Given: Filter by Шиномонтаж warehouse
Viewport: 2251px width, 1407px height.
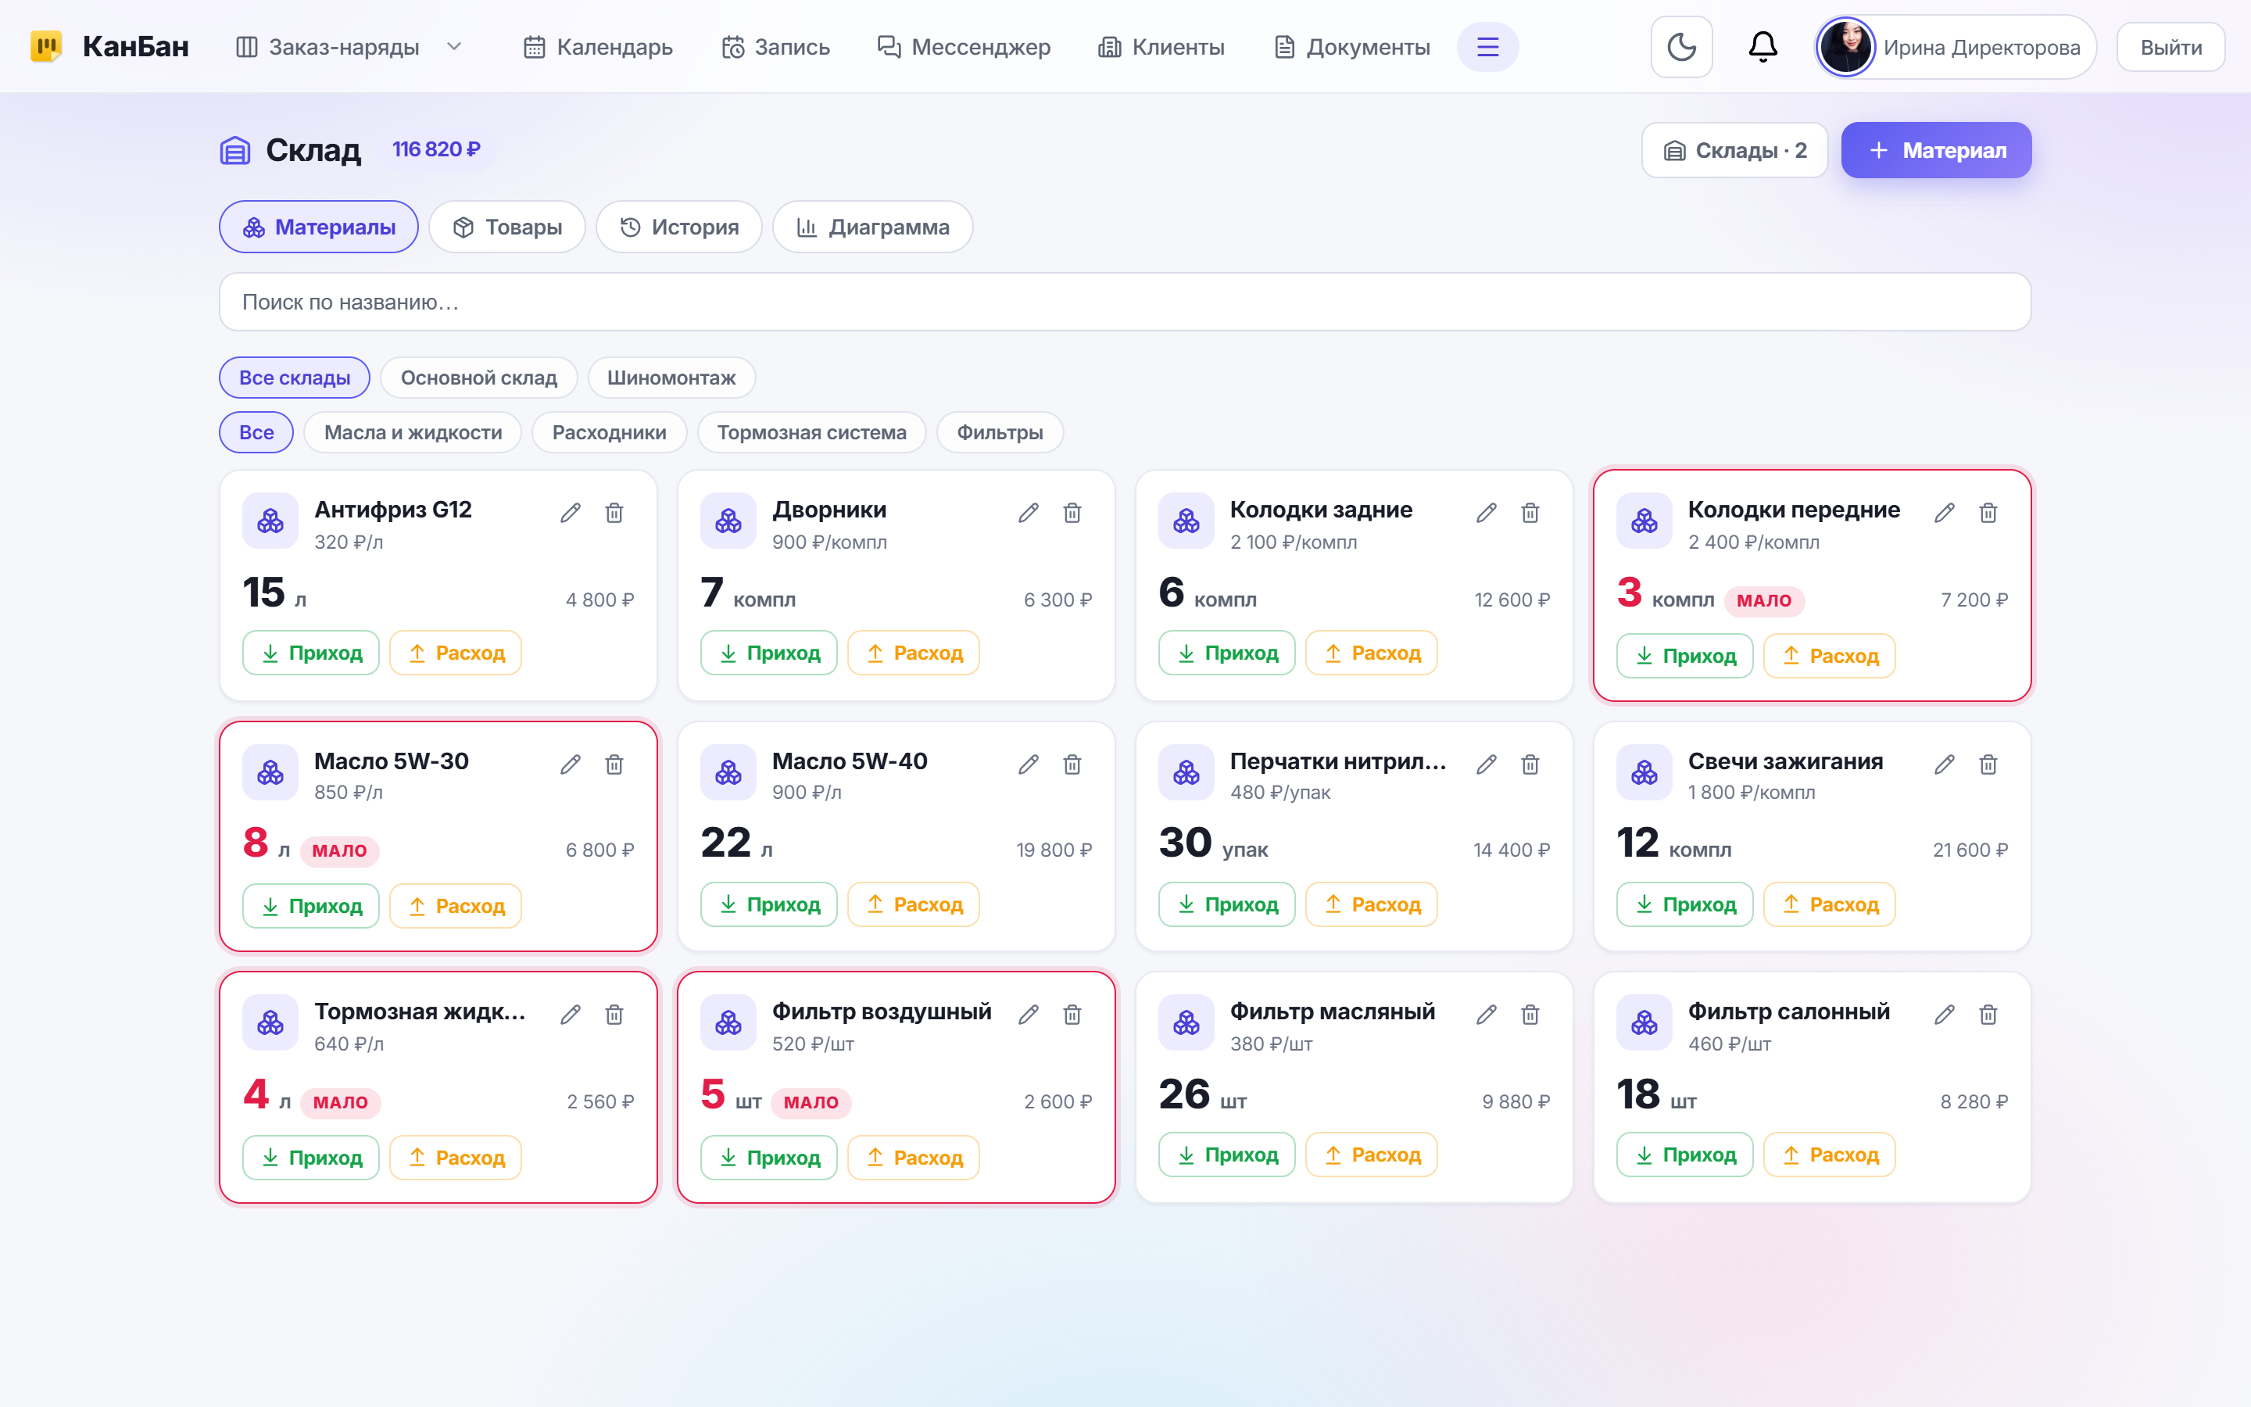Looking at the screenshot, I should point(671,378).
